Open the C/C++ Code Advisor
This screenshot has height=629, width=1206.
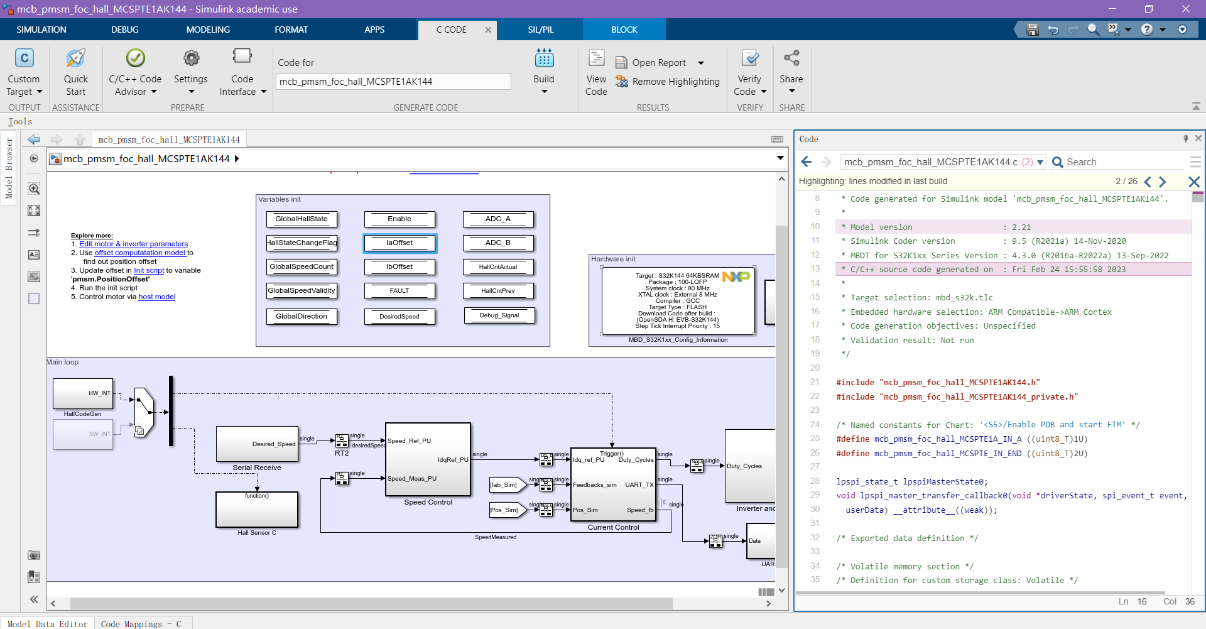[134, 59]
